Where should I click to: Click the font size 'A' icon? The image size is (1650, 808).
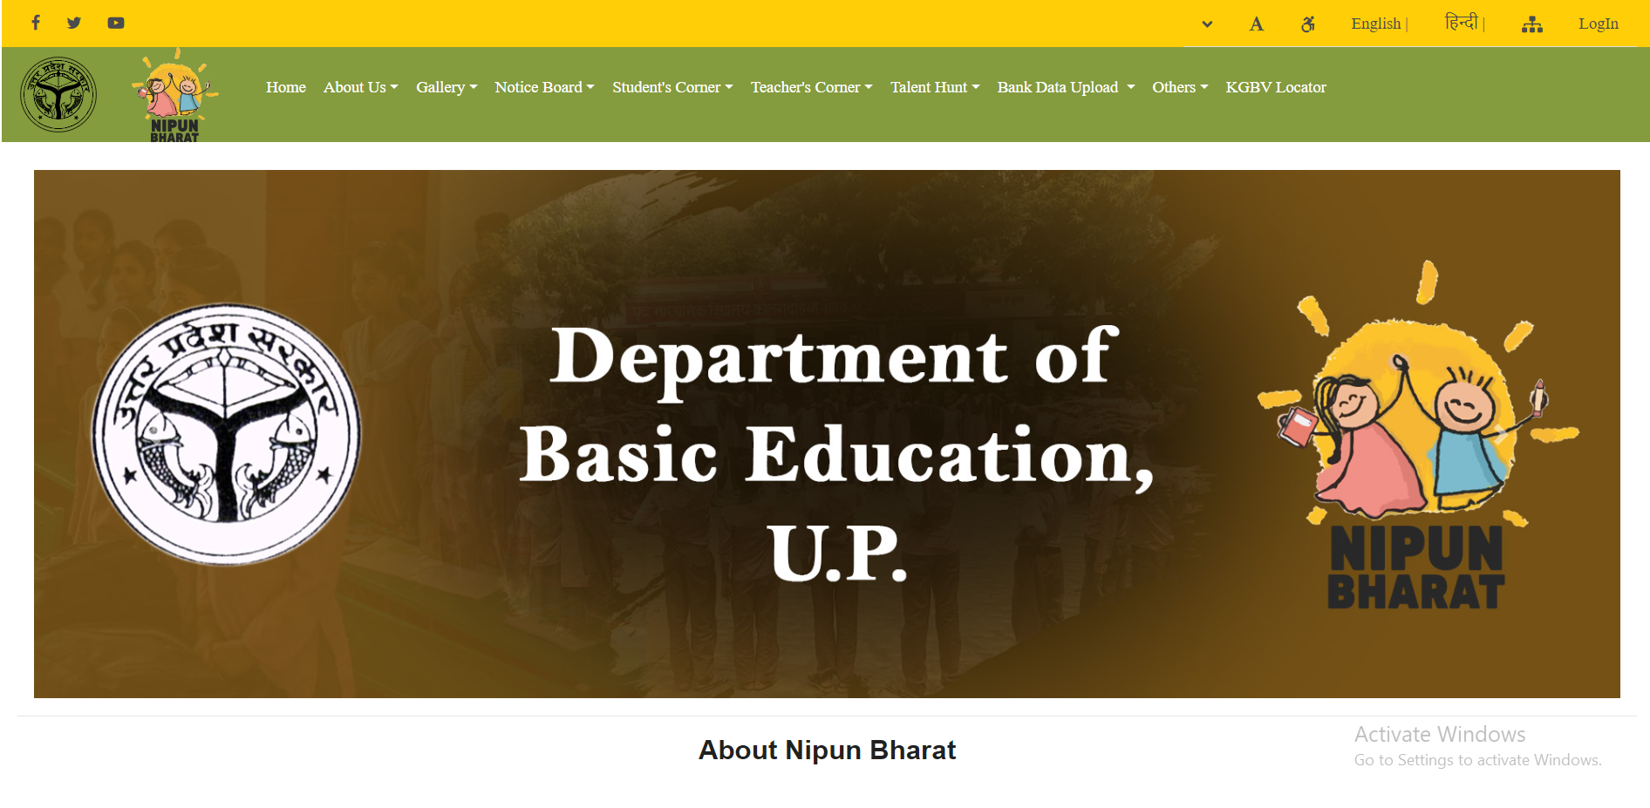point(1256,24)
